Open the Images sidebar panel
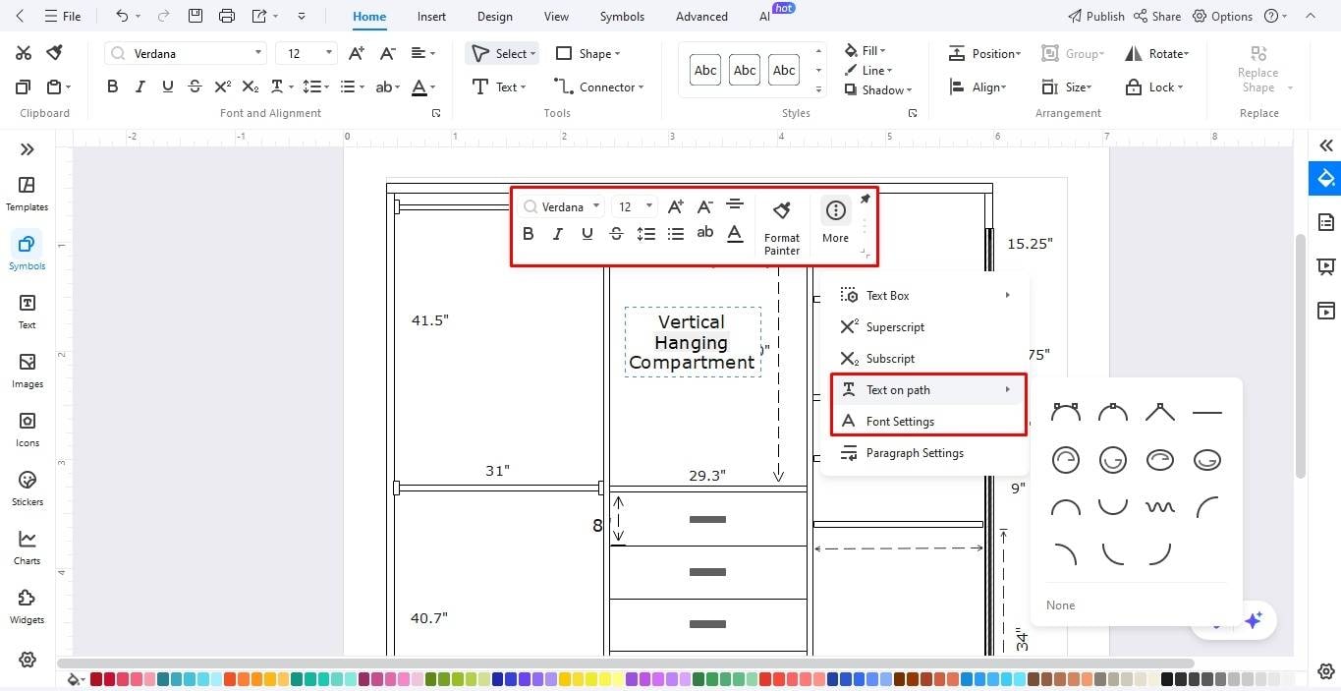The height and width of the screenshot is (691, 1341). tap(28, 371)
